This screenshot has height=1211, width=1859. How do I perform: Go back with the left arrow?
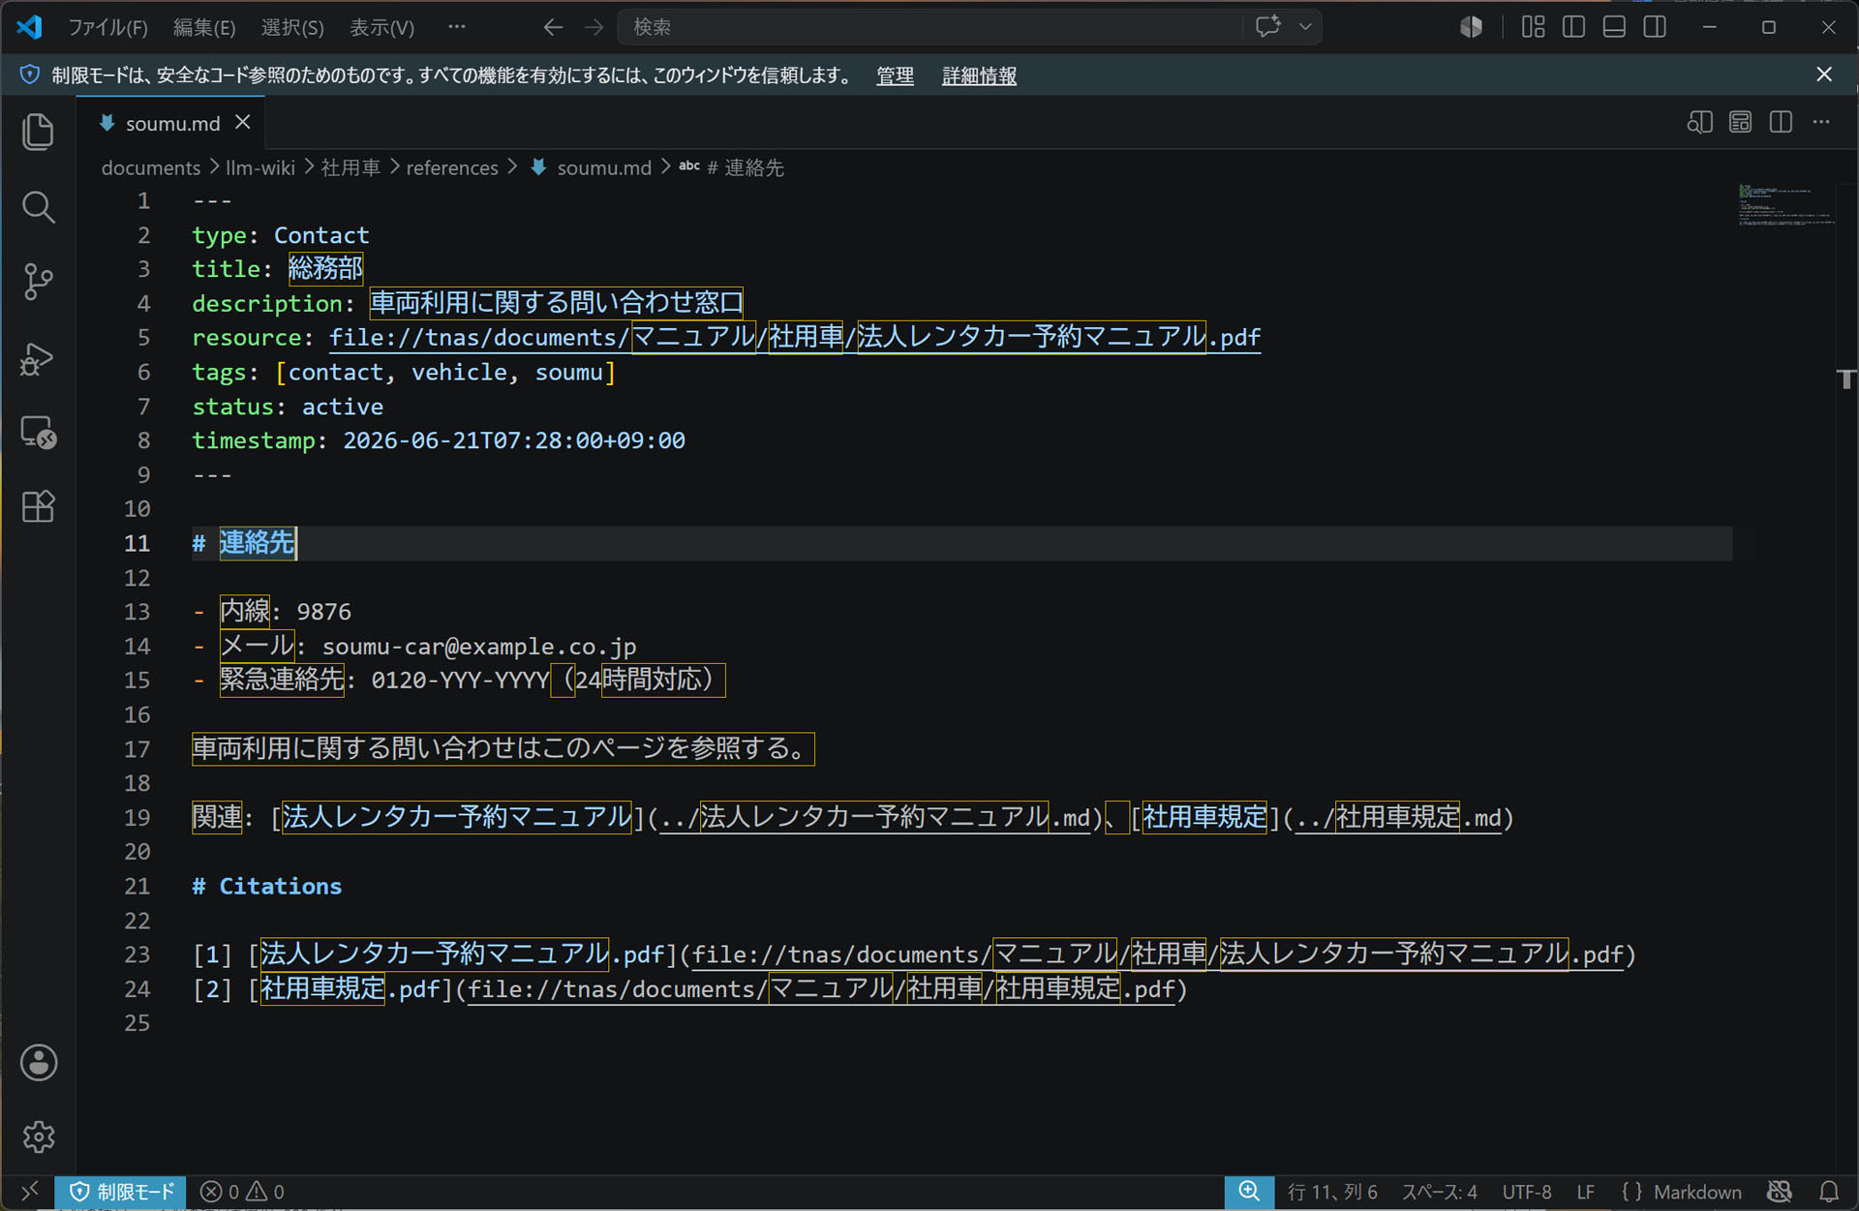(x=553, y=27)
